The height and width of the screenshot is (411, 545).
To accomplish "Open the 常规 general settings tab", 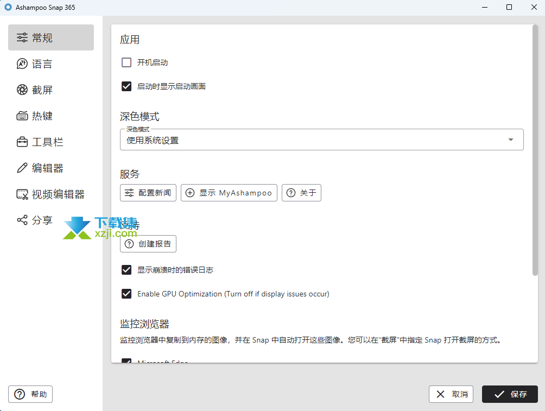I will click(50, 37).
